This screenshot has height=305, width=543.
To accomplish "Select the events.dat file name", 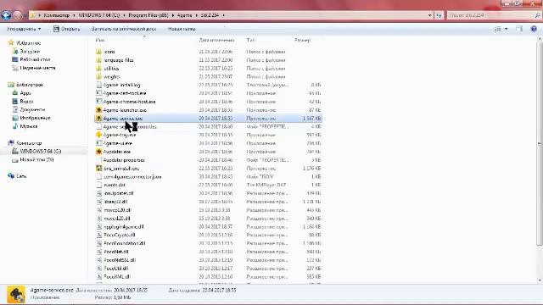I will point(115,185).
